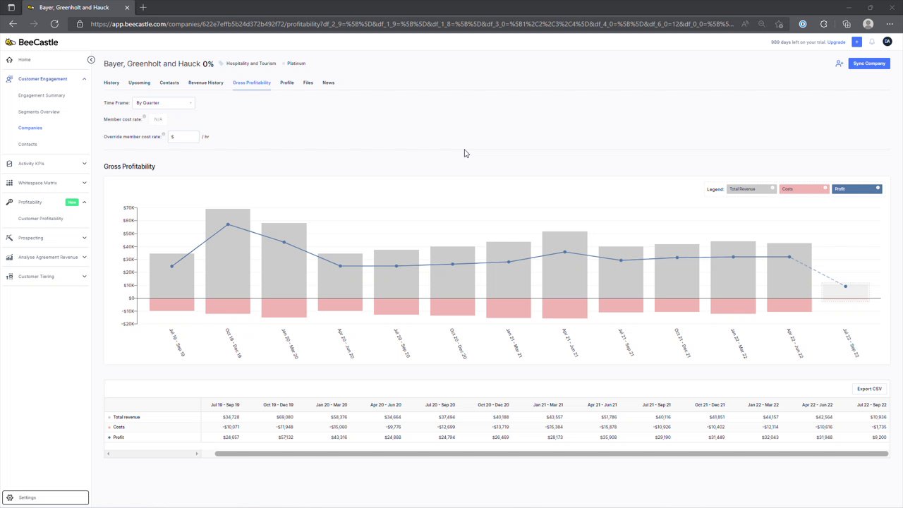Switch to the Upcoming tab
Screen dimensions: 903x508
coord(139,83)
